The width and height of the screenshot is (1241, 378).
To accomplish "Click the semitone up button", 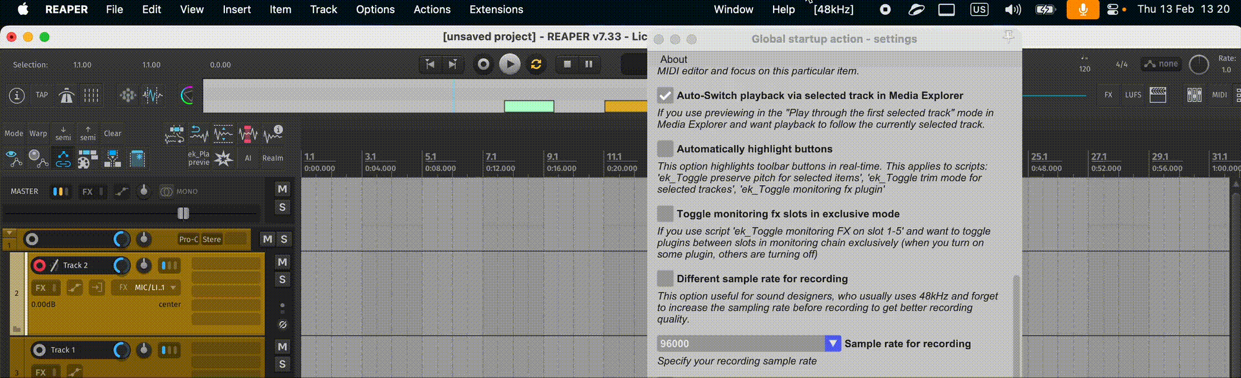I will 88,134.
